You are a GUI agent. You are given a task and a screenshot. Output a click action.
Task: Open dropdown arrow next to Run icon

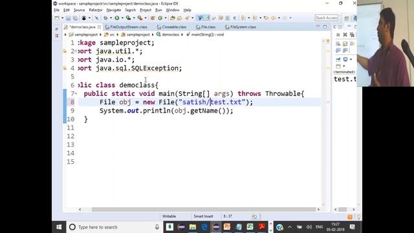click(x=122, y=18)
